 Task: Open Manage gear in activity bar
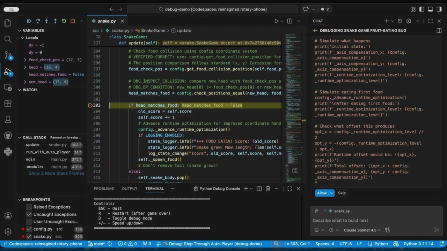[x=8, y=232]
